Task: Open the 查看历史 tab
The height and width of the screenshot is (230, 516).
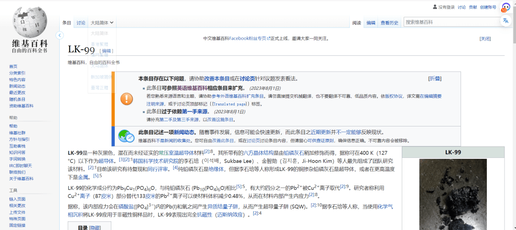Action: click(x=389, y=23)
